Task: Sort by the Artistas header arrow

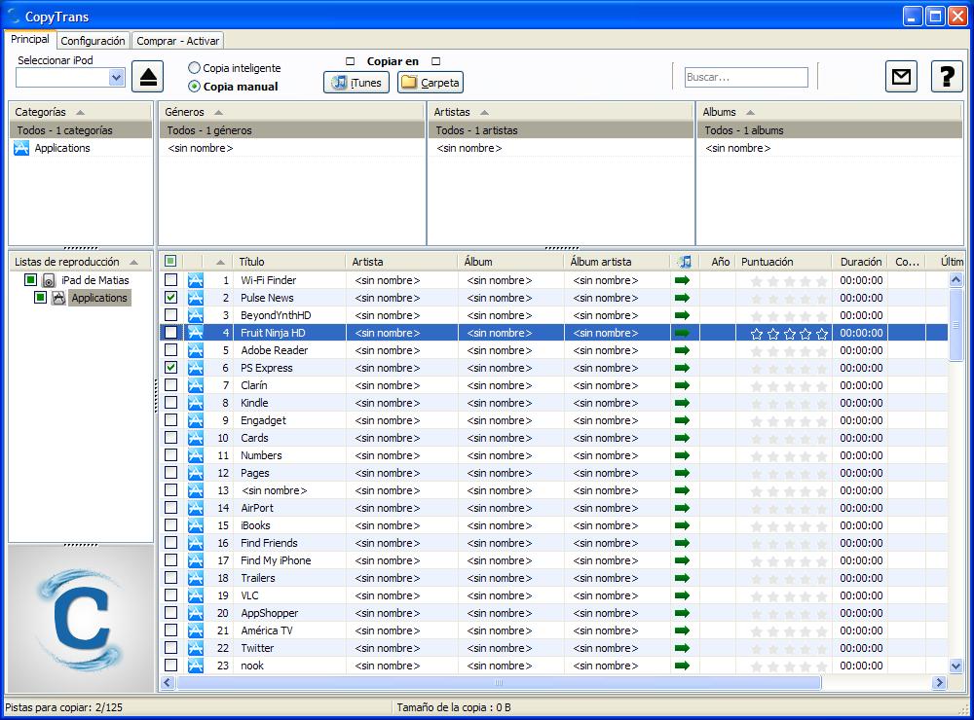Action: [x=484, y=112]
